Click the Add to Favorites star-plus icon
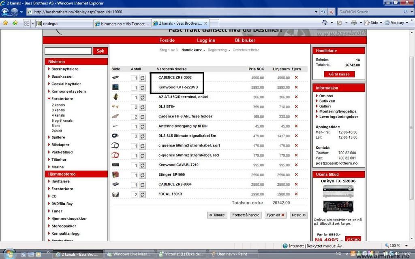This screenshot has width=415, height=259. coord(15,23)
